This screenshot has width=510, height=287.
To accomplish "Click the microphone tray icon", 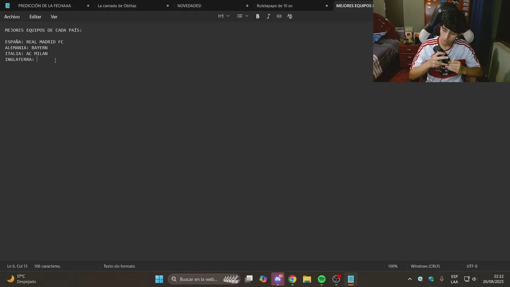I will 441,279.
